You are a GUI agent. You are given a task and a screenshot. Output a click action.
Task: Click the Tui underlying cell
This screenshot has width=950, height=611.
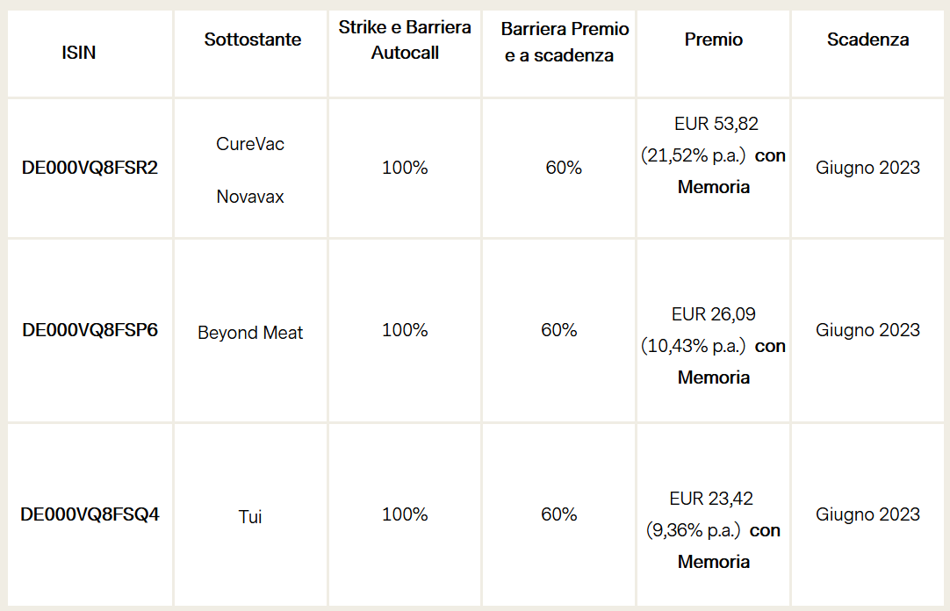click(x=250, y=516)
